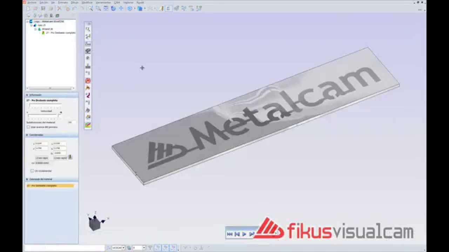Viewport: 449px width, 252px height.
Task: Toggle the 'Ult. incremental' checkbox
Action: pyautogui.click(x=32, y=171)
